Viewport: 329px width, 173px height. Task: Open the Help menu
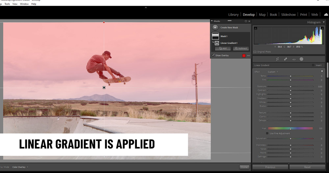pyautogui.click(x=34, y=4)
